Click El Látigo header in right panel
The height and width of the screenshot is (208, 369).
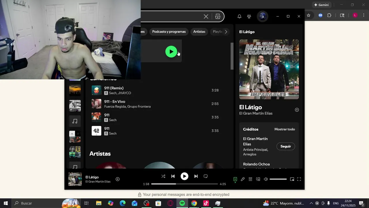click(x=247, y=32)
